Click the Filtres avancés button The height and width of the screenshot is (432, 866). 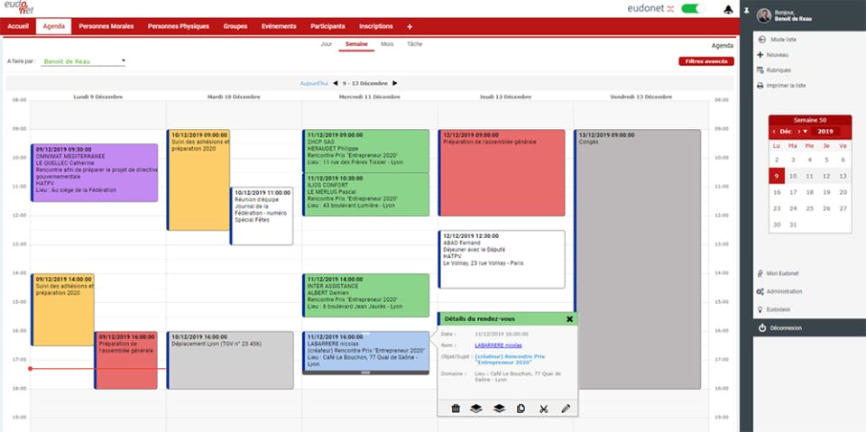coord(705,61)
